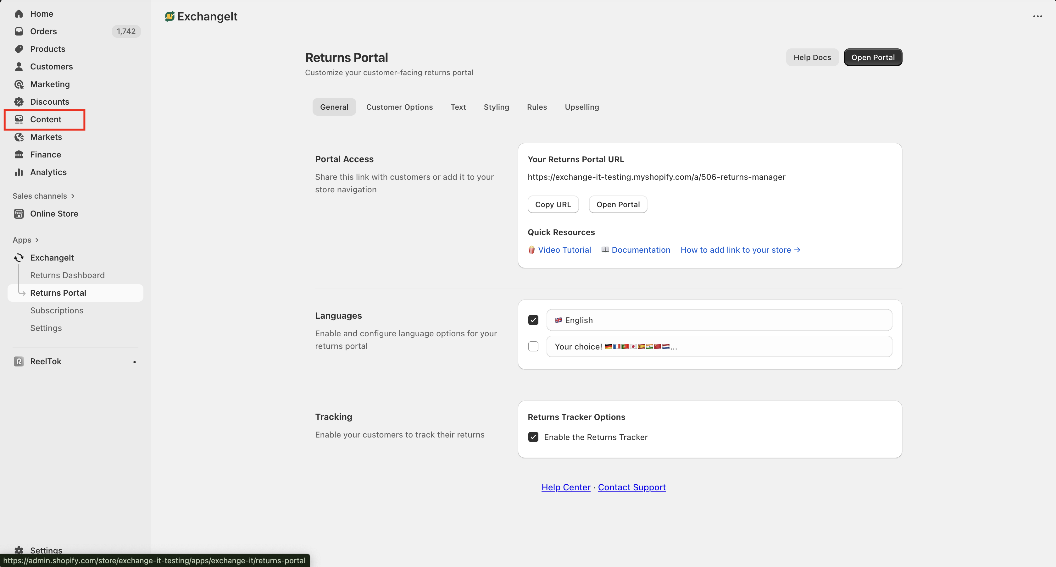The image size is (1056, 567).
Task: Expand the Sales channels chevron
Action: pyautogui.click(x=73, y=196)
